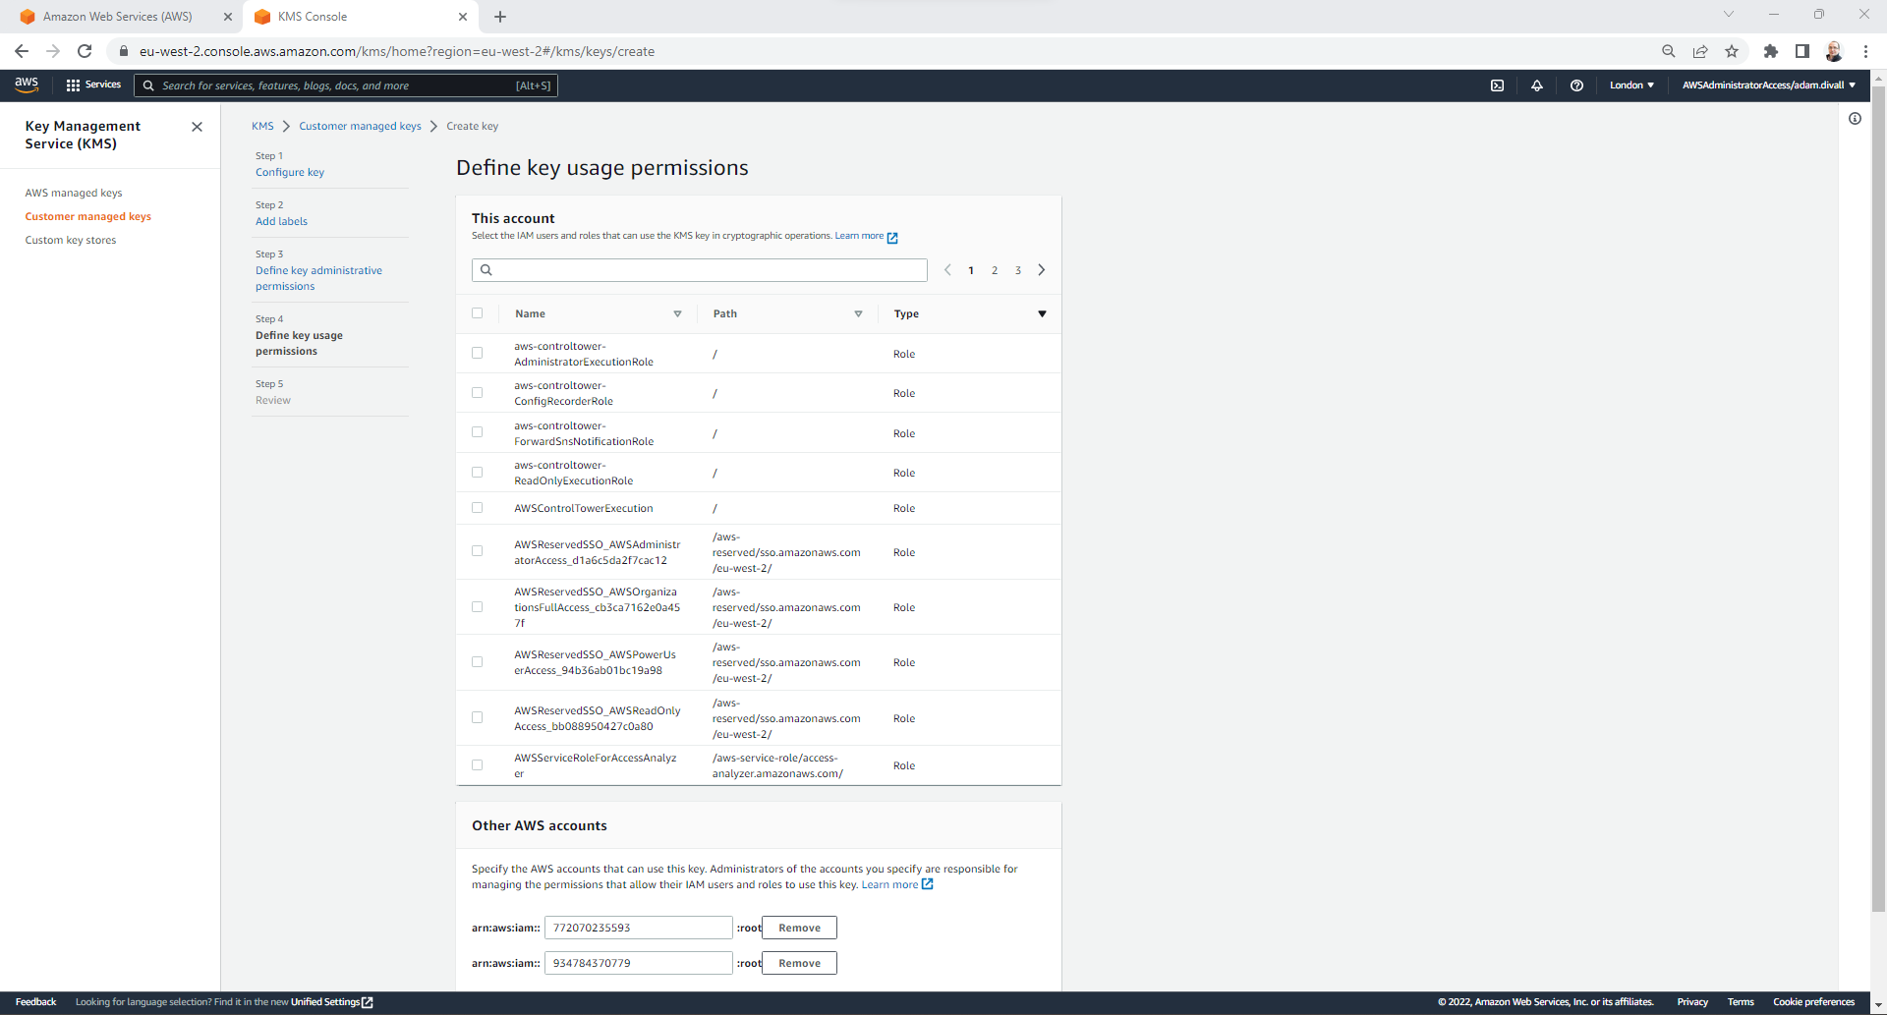Open the tab search chevron in title bar
1887x1015 pixels.
click(1729, 14)
